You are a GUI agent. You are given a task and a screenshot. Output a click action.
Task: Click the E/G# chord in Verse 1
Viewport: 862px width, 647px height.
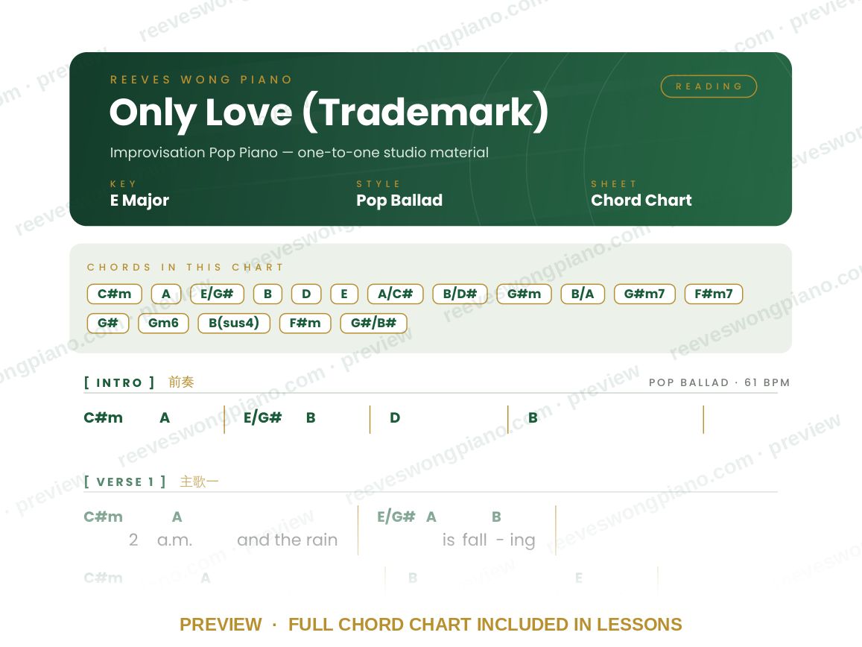396,517
